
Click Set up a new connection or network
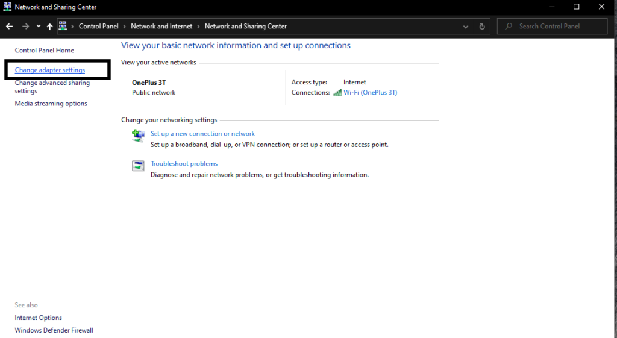[x=202, y=133]
